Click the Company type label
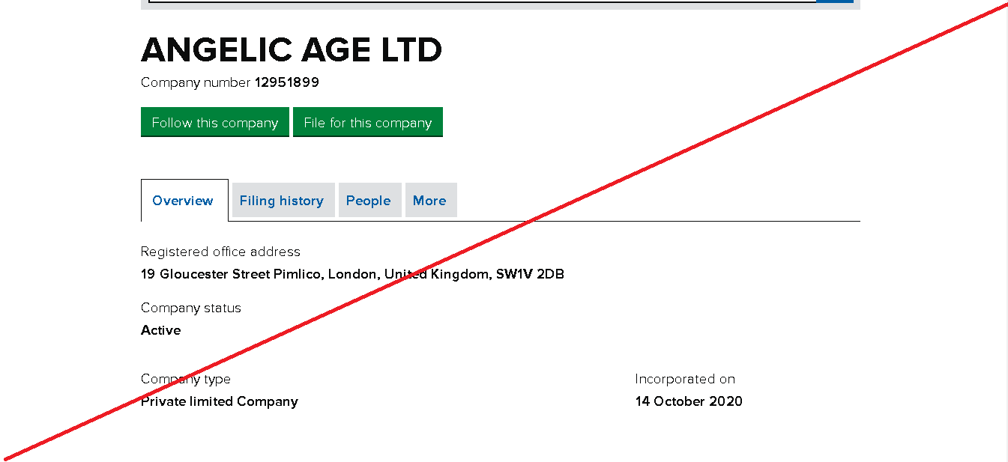 point(186,379)
